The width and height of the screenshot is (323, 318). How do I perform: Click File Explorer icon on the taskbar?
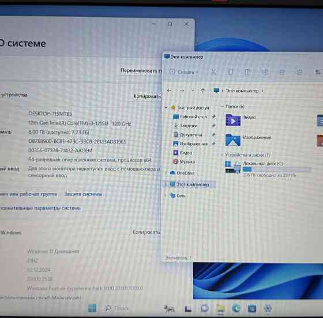[220, 309]
